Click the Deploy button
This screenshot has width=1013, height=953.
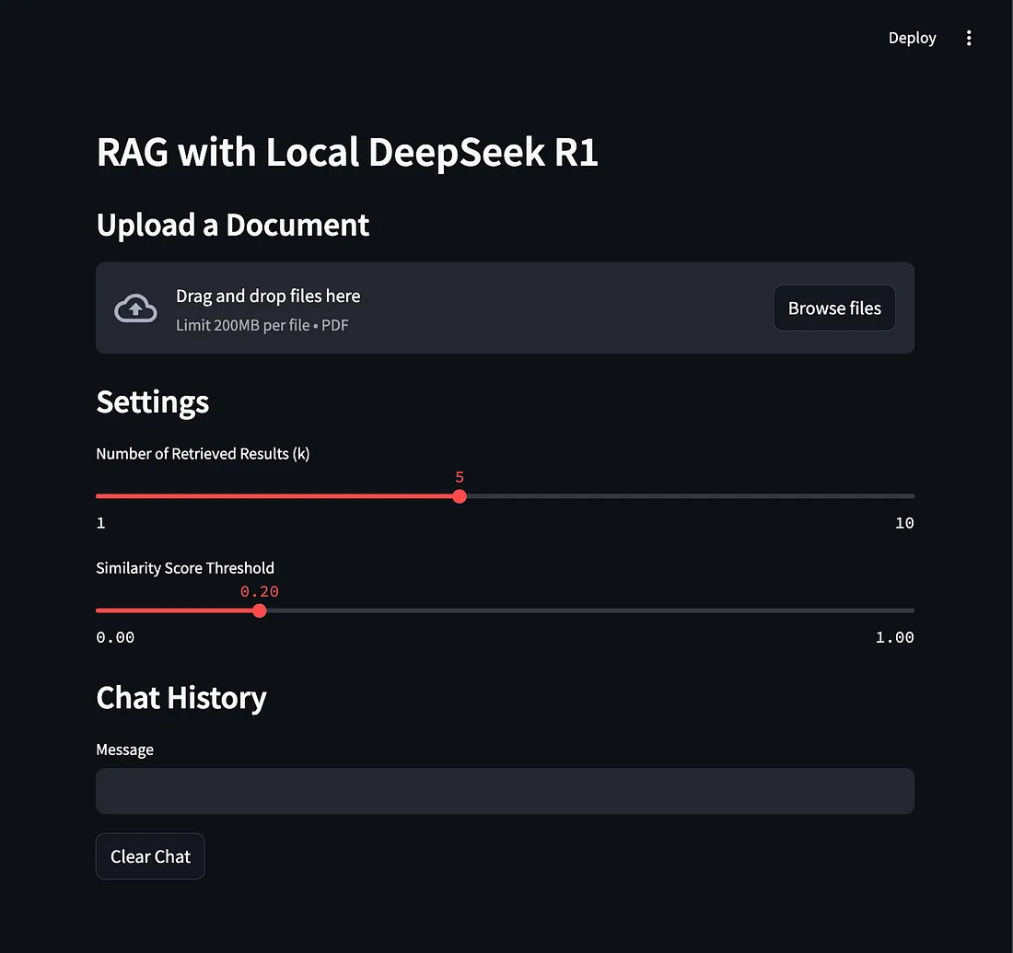(x=912, y=38)
